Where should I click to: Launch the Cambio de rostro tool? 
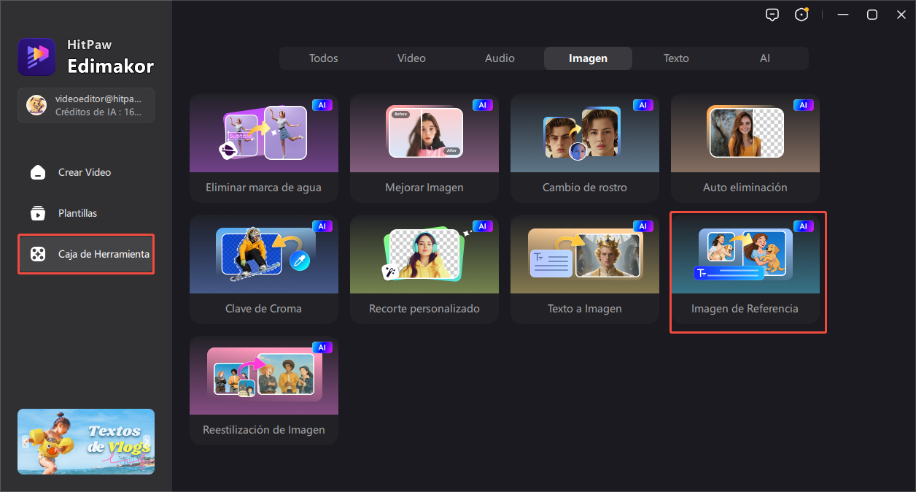tap(585, 147)
